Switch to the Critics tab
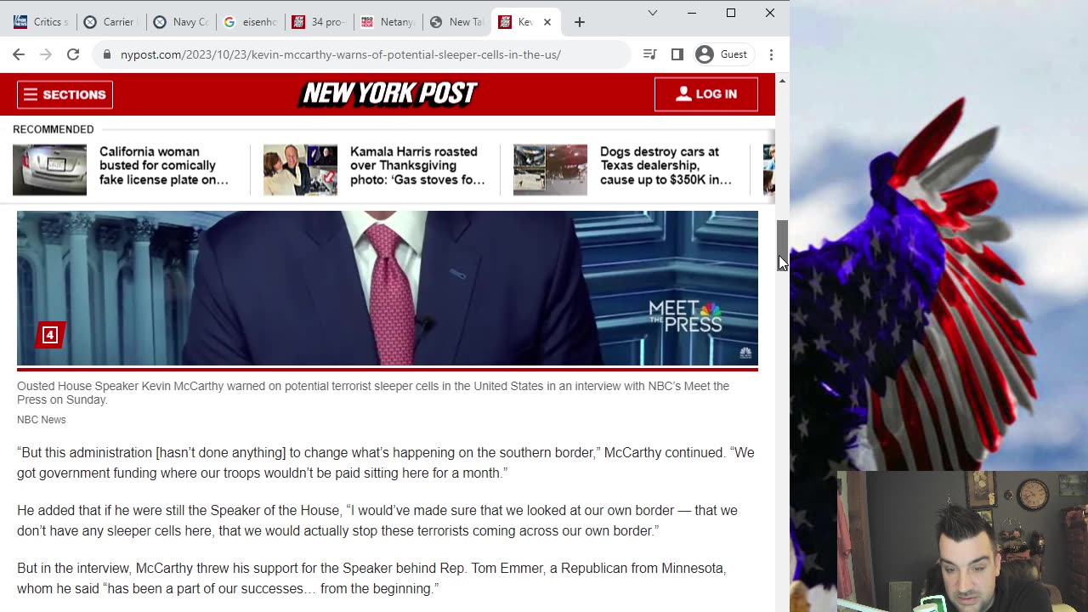This screenshot has height=612, width=1088. (39, 22)
